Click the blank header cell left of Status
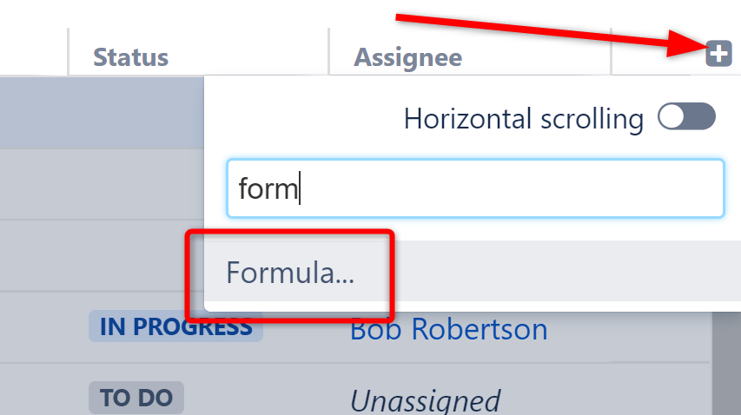The height and width of the screenshot is (415, 741). click(x=33, y=54)
